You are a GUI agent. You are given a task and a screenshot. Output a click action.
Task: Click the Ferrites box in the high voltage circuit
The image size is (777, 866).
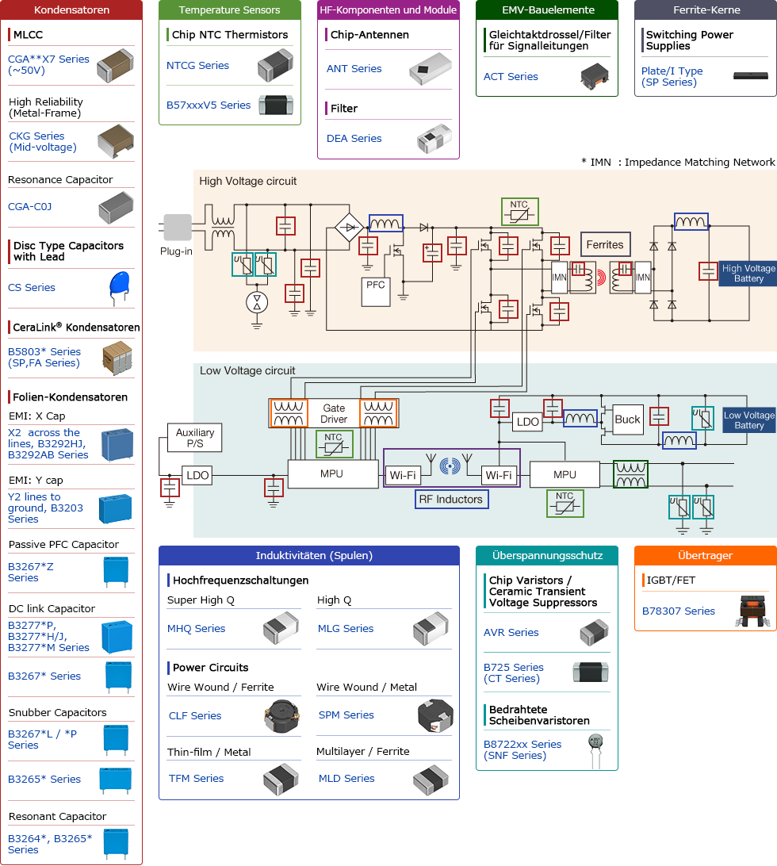[605, 245]
